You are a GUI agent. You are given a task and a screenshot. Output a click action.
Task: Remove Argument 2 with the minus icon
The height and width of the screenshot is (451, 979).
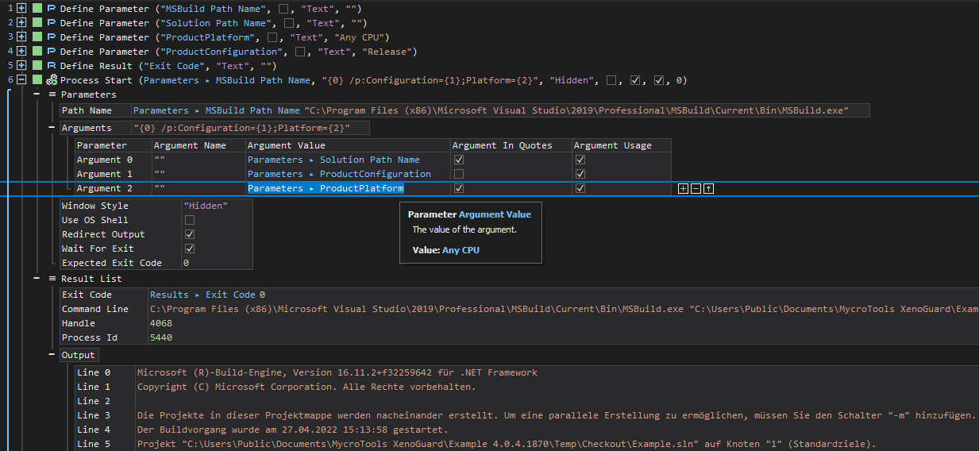coord(696,189)
